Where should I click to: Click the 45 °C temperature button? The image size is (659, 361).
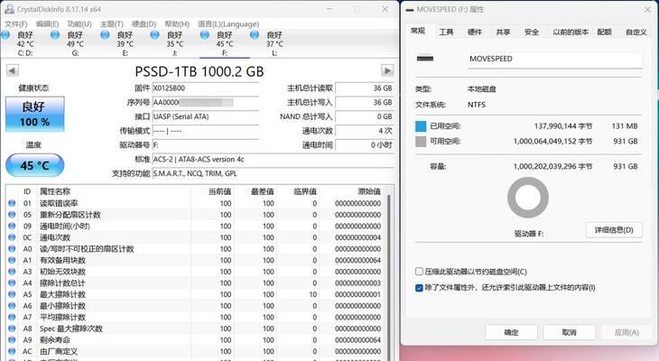tap(35, 165)
